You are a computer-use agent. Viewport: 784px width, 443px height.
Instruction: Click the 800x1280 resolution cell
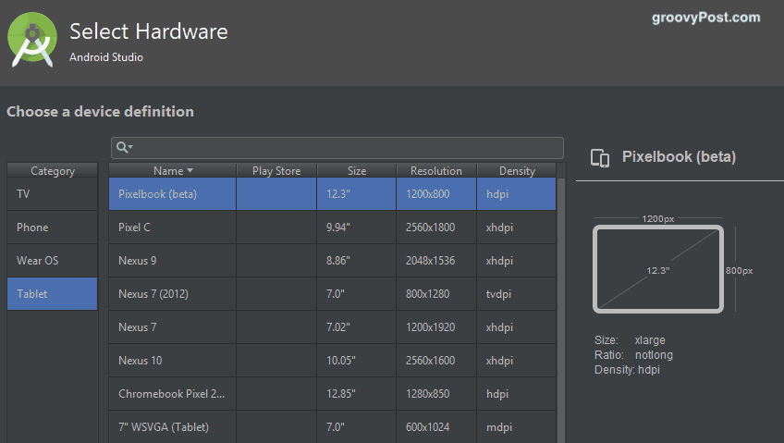[436, 294]
